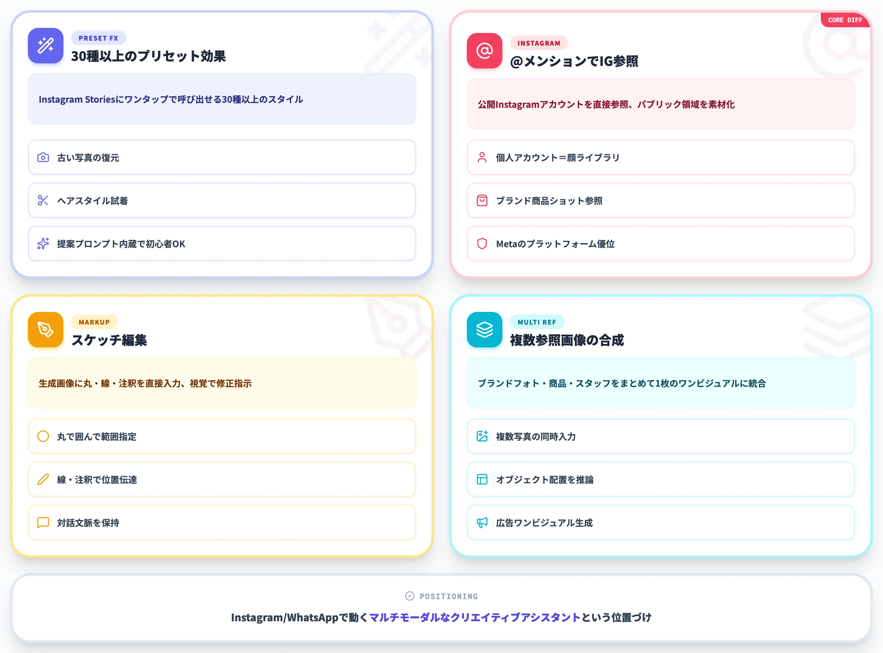Viewport: 883px width, 653px height.
Task: Click the pencil icon beside 線・注釈で位置伝達
Action: click(43, 480)
